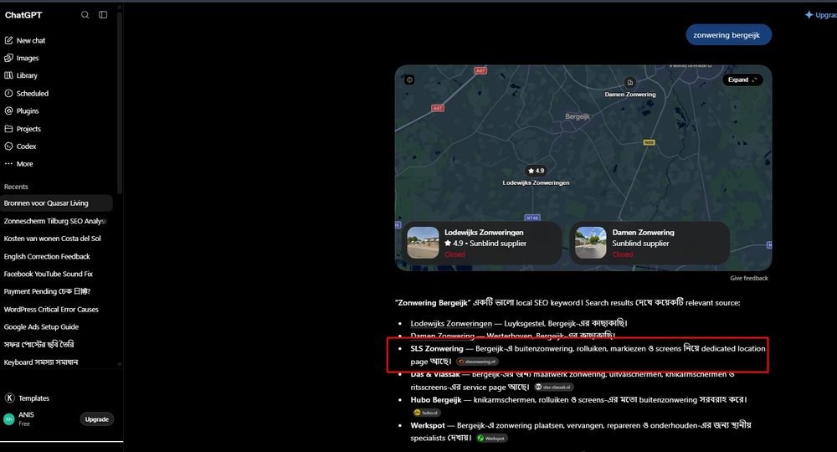The width and height of the screenshot is (837, 452).
Task: Open the search chats magnifier icon
Action: 85,15
